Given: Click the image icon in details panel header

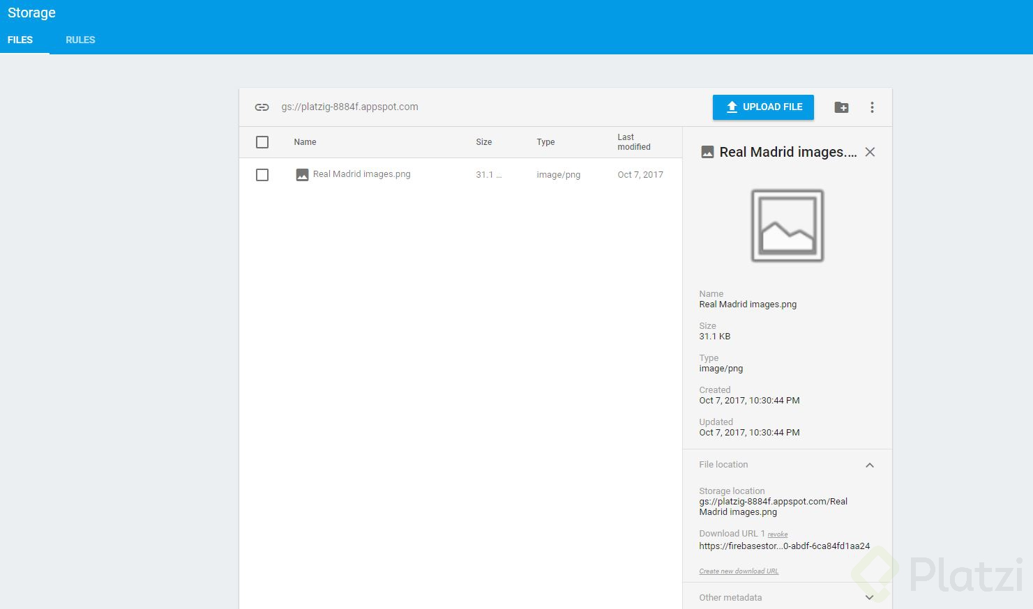Looking at the screenshot, I should point(707,152).
